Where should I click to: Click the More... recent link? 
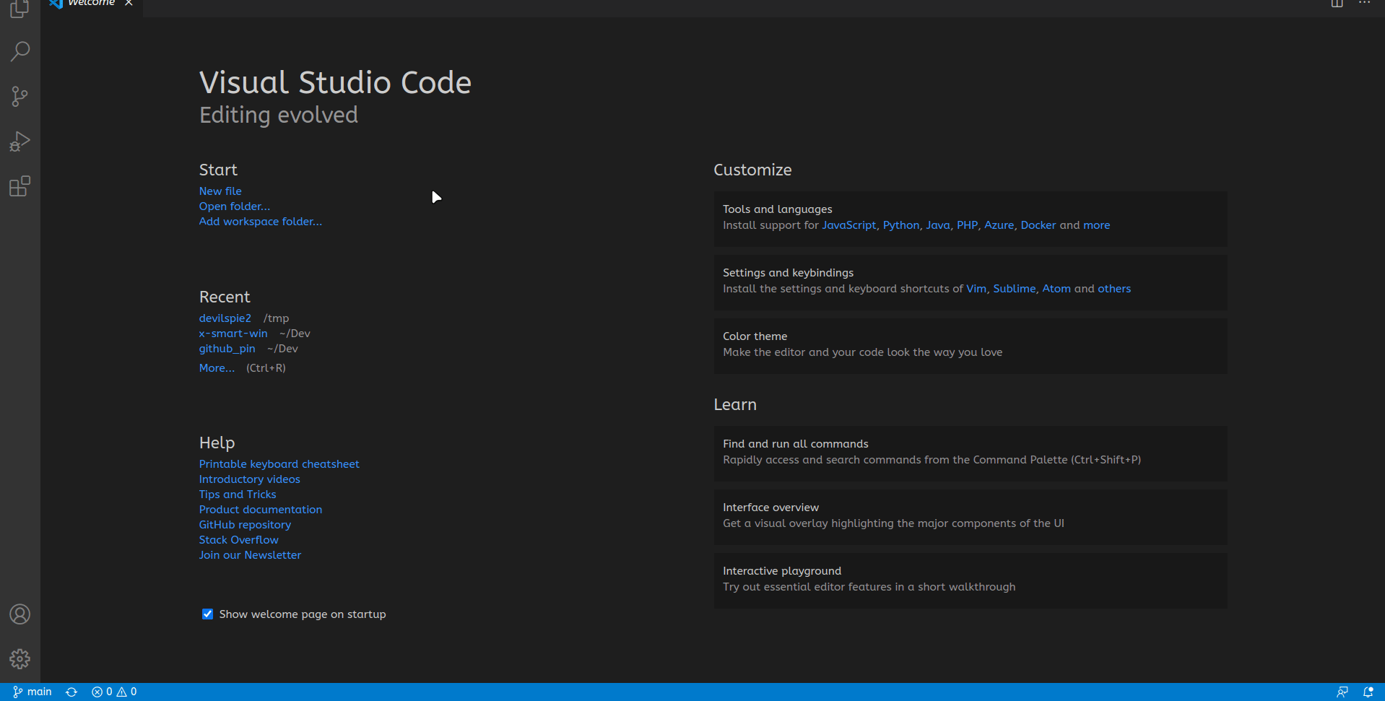pos(217,368)
